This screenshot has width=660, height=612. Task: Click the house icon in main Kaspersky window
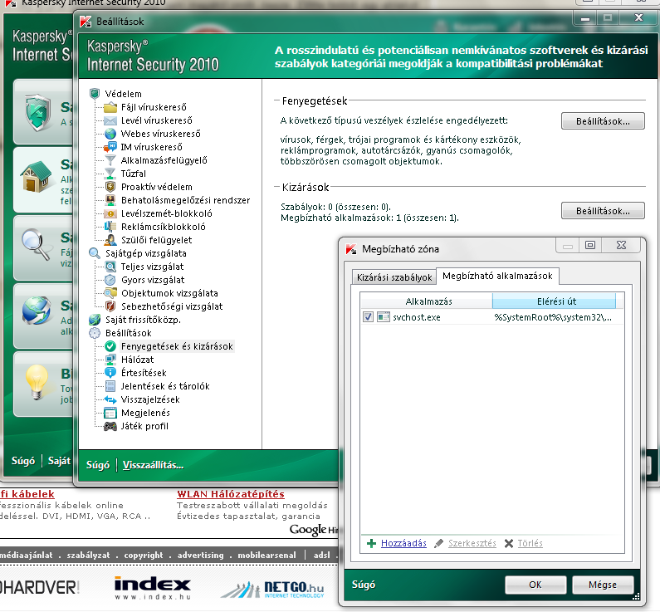[x=38, y=177]
